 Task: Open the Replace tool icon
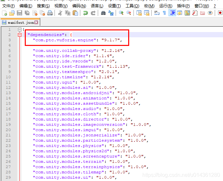(x=111, y=13)
